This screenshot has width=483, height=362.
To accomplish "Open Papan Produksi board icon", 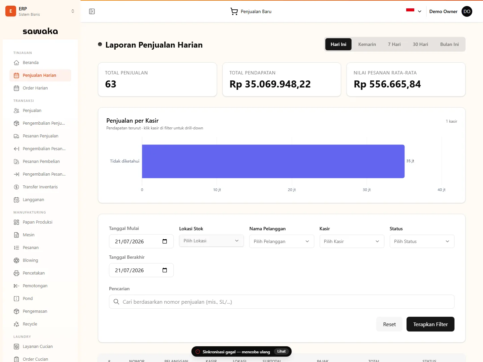I will tap(16, 222).
